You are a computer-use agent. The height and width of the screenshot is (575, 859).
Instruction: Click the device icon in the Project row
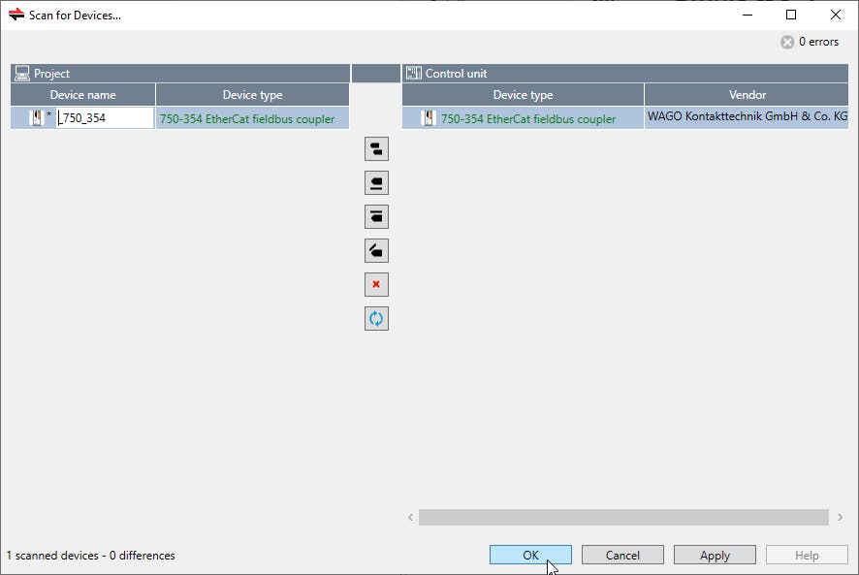click(37, 118)
